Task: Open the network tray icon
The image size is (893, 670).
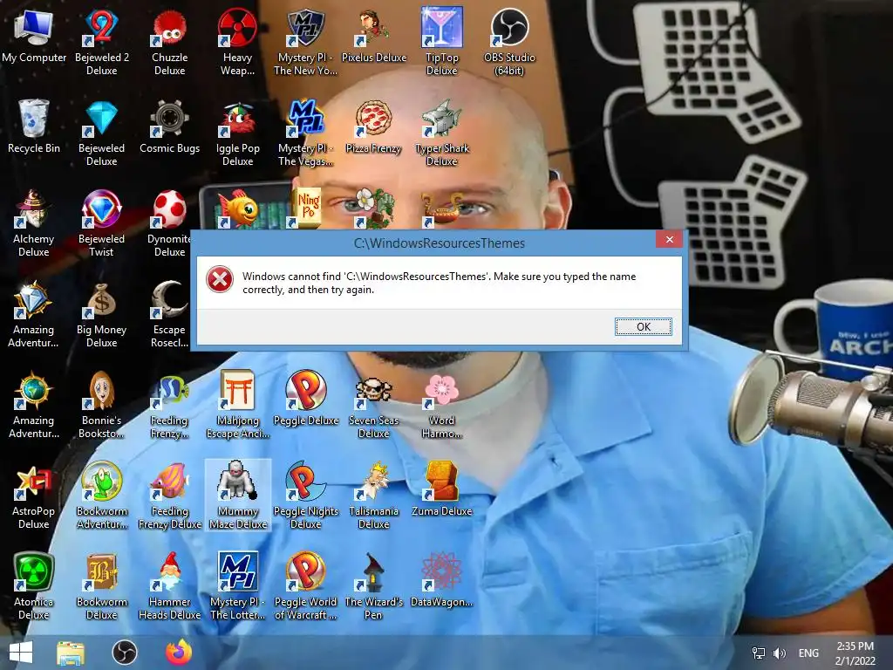Action: pos(759,653)
